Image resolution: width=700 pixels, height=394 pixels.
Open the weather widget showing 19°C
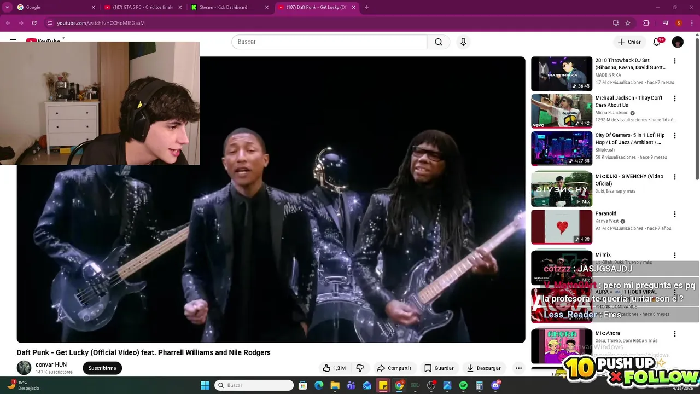pos(23,385)
